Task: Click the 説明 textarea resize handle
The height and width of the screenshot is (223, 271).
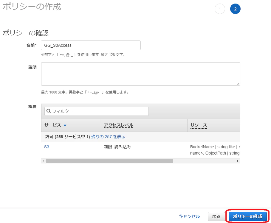Action: (238, 84)
